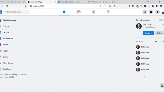Go to the Home feed icon
Viewport: 164px width, 92px height.
click(x=64, y=12)
